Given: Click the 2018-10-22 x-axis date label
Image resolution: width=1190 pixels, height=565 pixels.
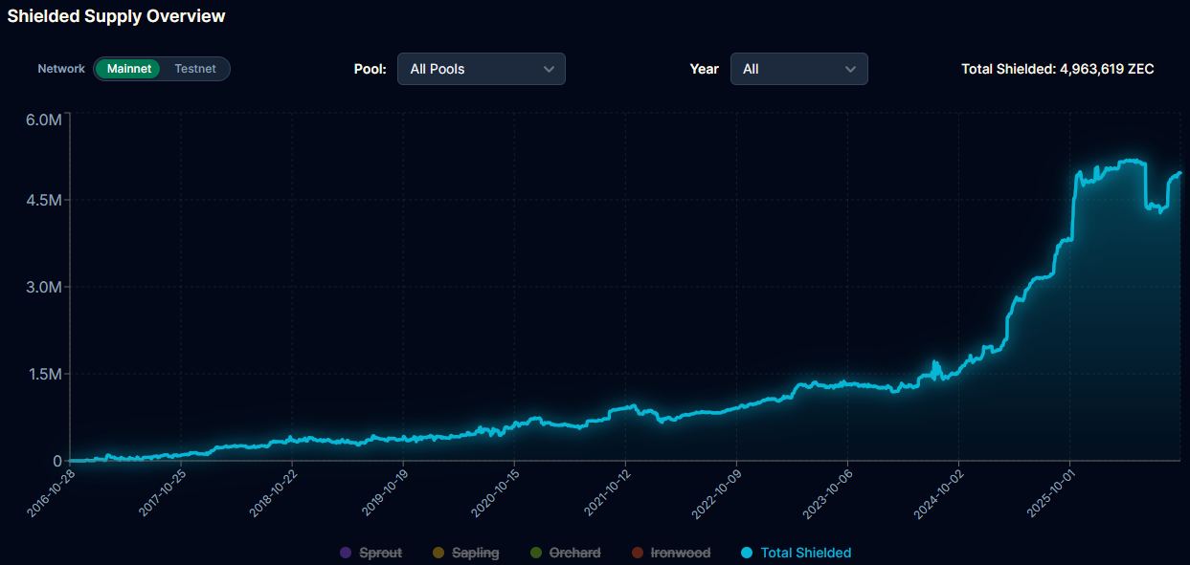Looking at the screenshot, I should (x=273, y=492).
